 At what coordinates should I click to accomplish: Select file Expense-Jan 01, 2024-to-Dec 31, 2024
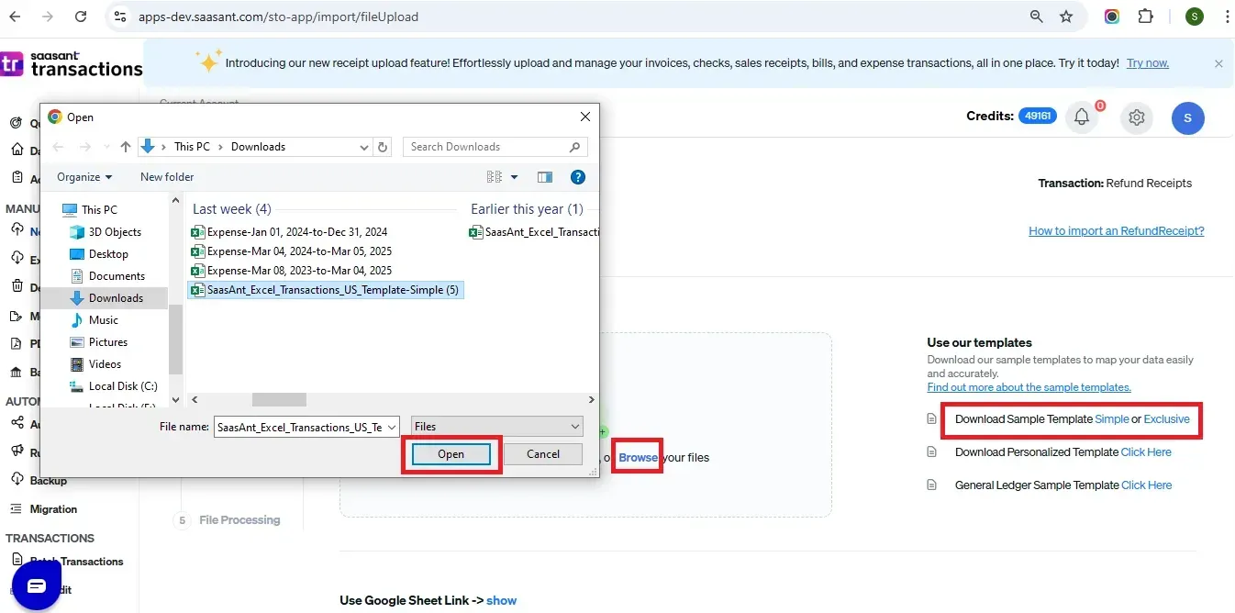289,232
